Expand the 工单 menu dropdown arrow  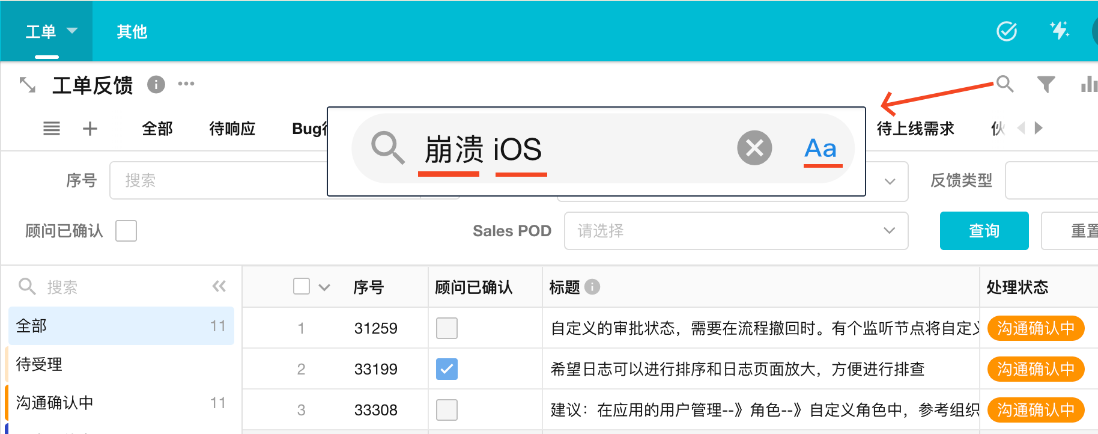tap(72, 31)
